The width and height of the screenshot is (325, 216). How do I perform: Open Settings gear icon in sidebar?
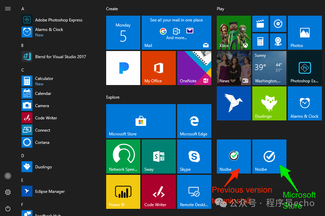pyautogui.click(x=8, y=192)
